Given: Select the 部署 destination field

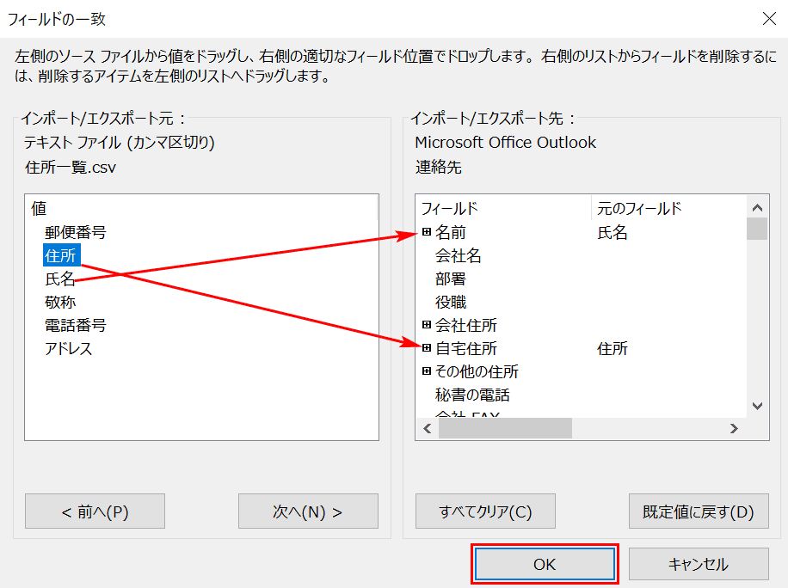Looking at the screenshot, I should [x=450, y=279].
